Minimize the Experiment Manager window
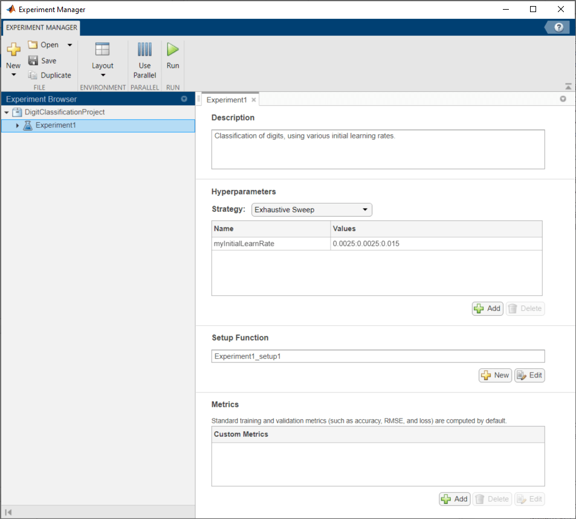The height and width of the screenshot is (519, 576). pos(506,9)
